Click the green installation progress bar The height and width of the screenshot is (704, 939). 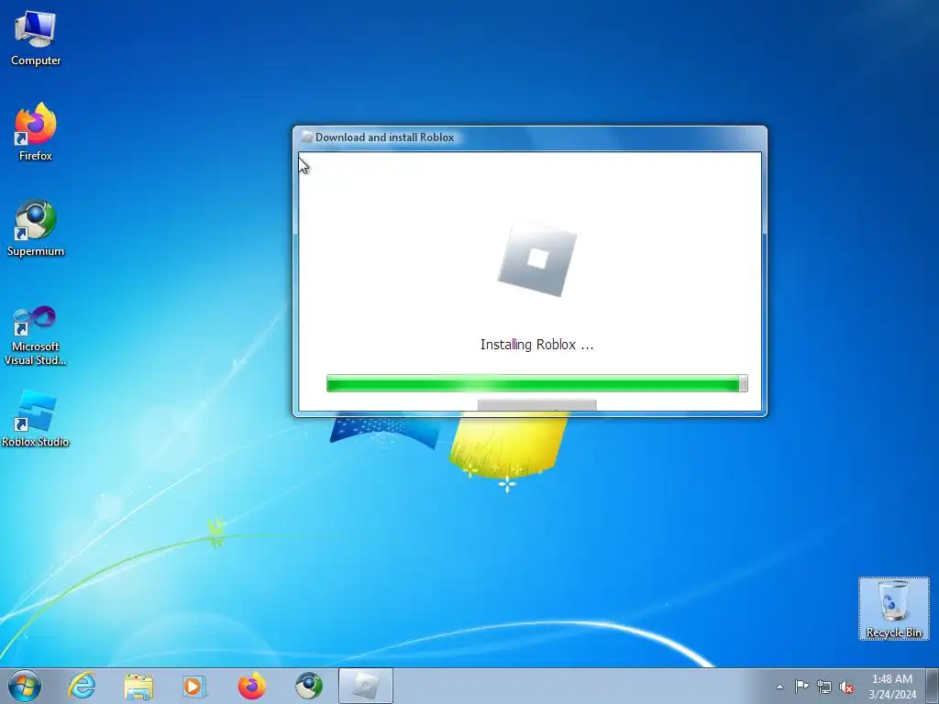[537, 383]
